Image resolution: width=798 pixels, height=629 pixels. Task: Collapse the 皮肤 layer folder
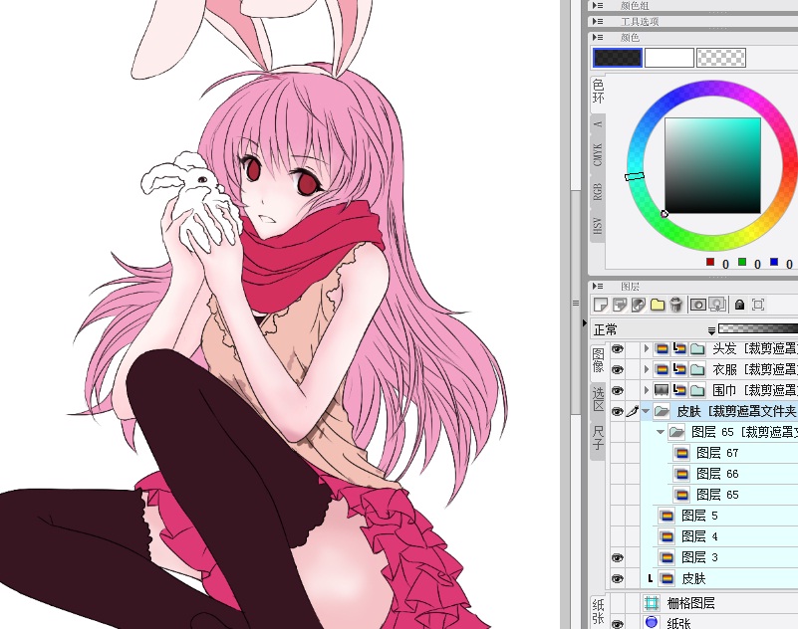click(x=646, y=411)
